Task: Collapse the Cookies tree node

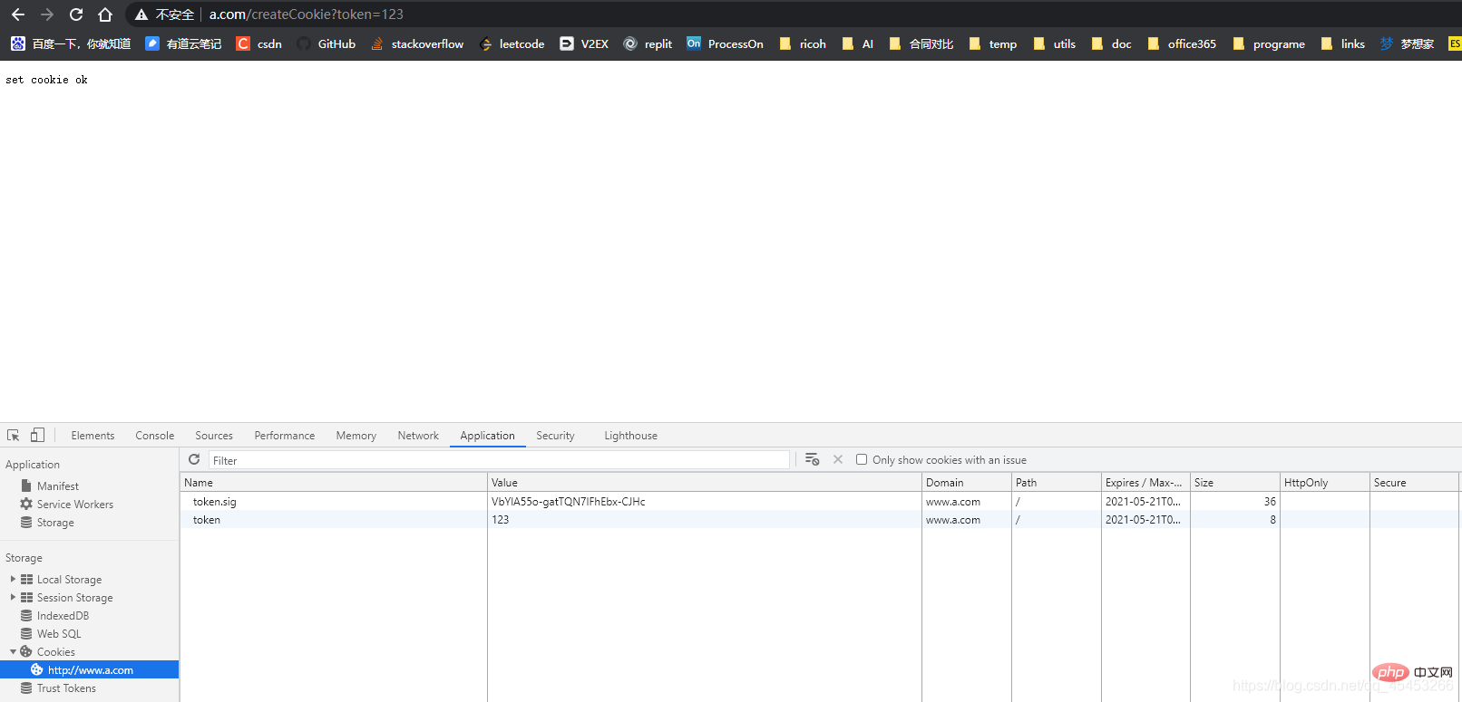Action: (13, 652)
